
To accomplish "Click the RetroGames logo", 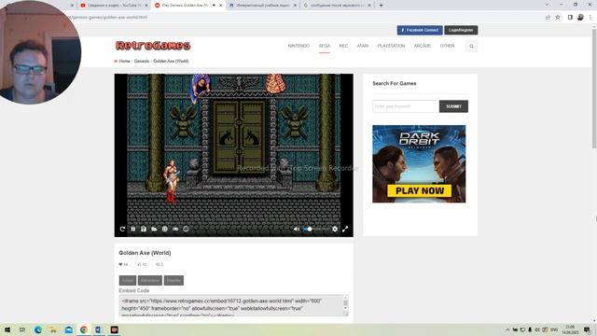I will [x=153, y=46].
